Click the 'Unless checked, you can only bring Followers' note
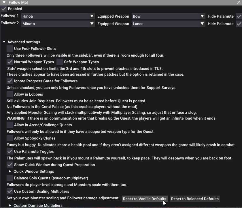 91,88
